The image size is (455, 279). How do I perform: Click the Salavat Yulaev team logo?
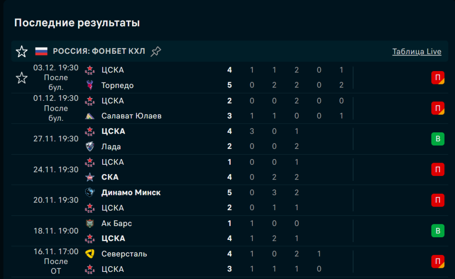[x=90, y=116]
